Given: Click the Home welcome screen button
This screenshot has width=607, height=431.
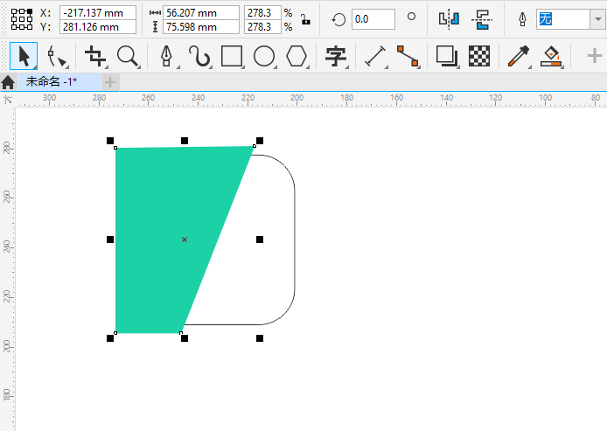Looking at the screenshot, I should pyautogui.click(x=8, y=82).
